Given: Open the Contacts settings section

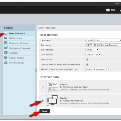Looking at the screenshot, I should 19,53.
